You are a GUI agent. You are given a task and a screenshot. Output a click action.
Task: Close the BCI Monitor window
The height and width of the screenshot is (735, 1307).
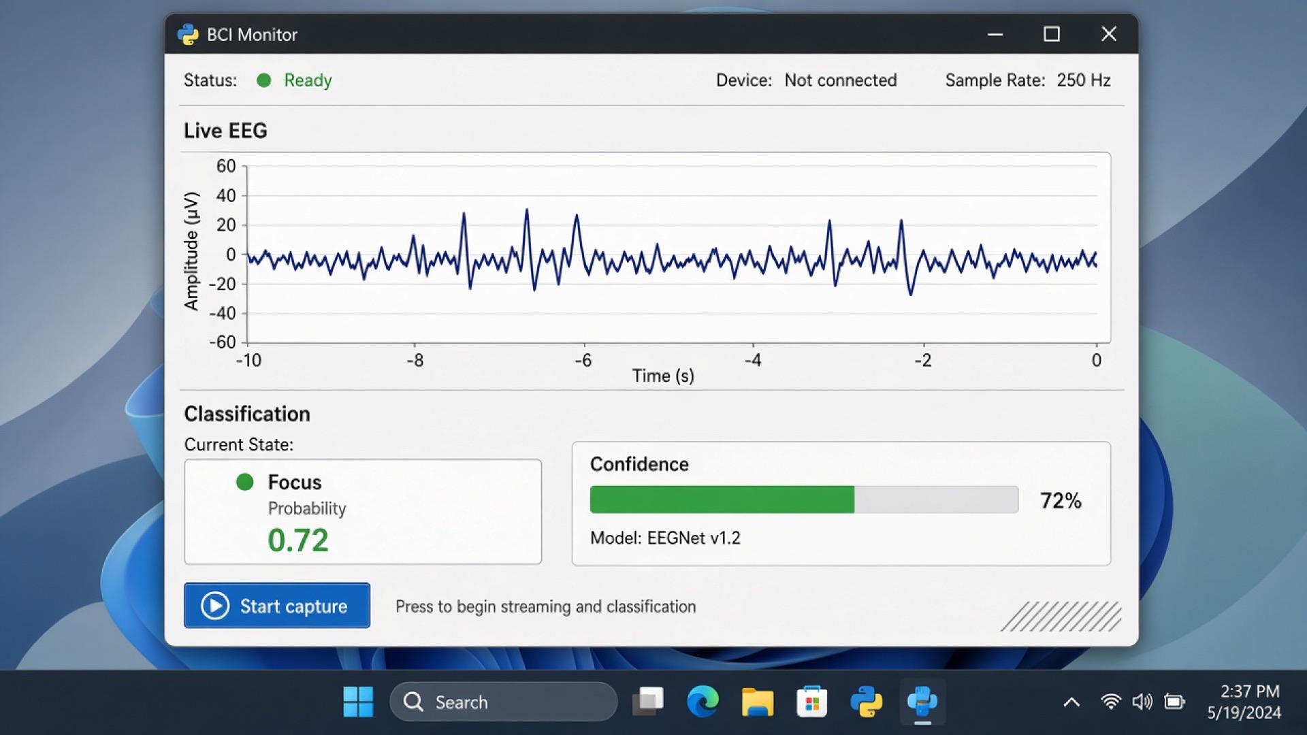pos(1109,34)
